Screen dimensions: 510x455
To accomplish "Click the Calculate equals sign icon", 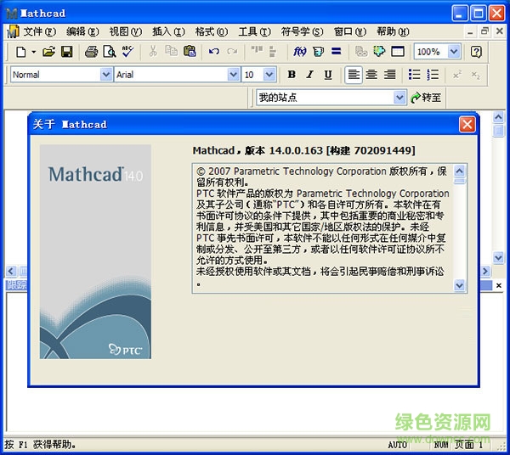I will [337, 52].
